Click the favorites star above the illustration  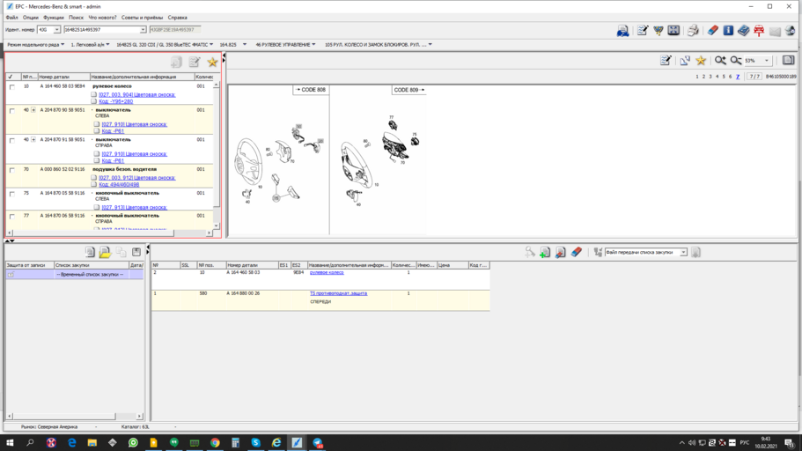[x=701, y=61]
